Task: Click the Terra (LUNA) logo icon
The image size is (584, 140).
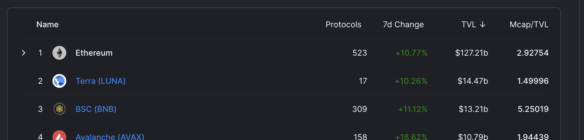Action: point(59,81)
